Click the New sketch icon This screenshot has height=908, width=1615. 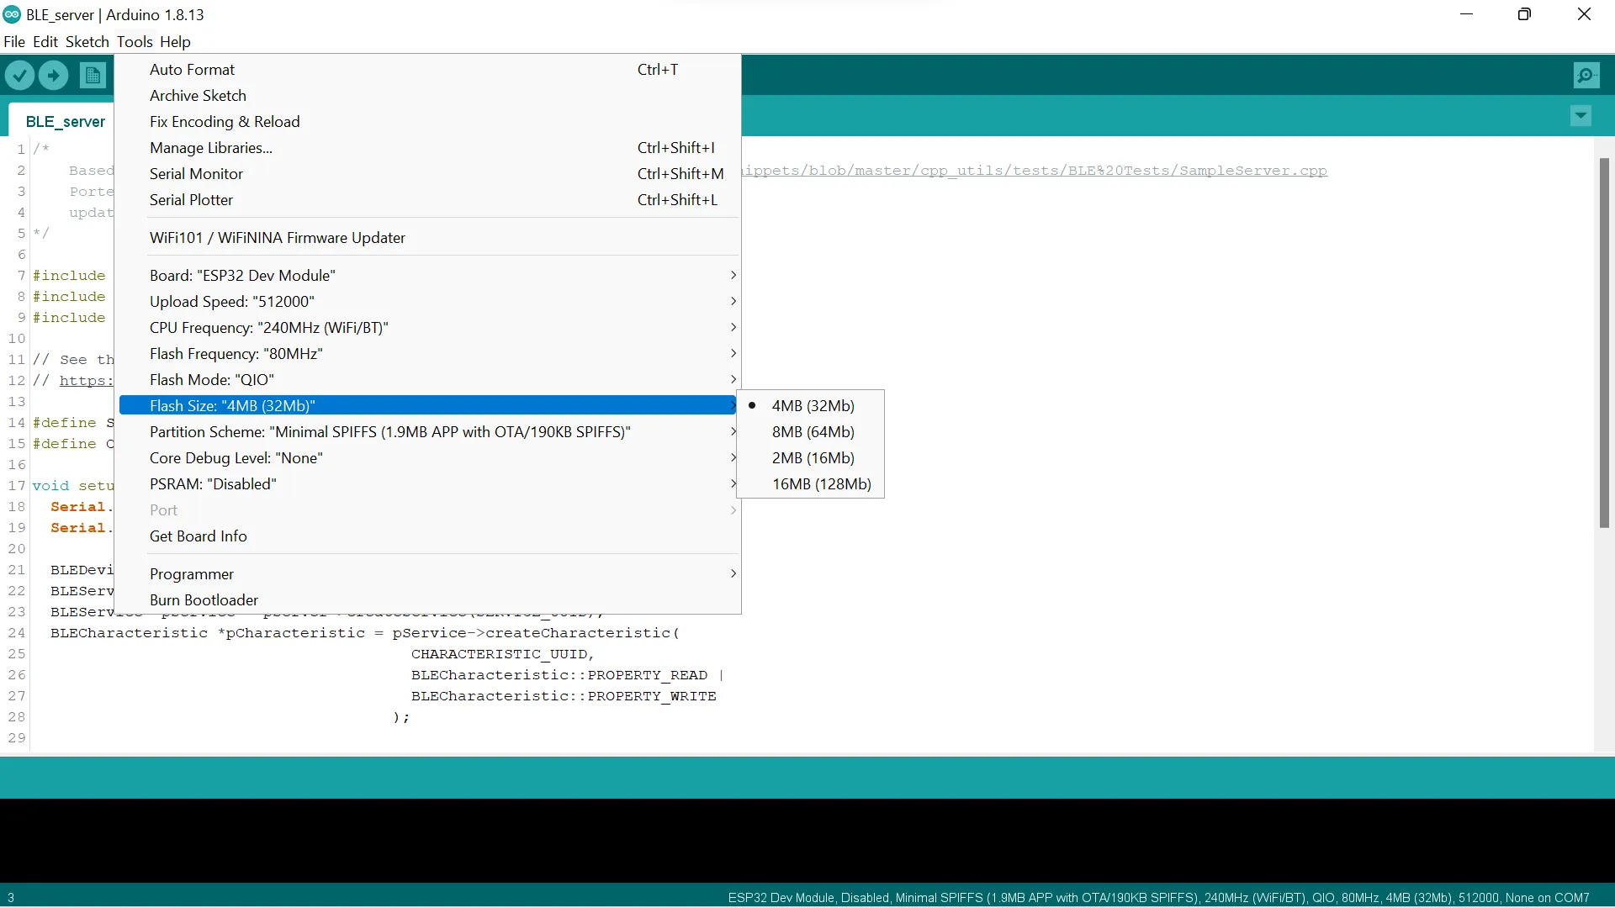click(x=93, y=76)
